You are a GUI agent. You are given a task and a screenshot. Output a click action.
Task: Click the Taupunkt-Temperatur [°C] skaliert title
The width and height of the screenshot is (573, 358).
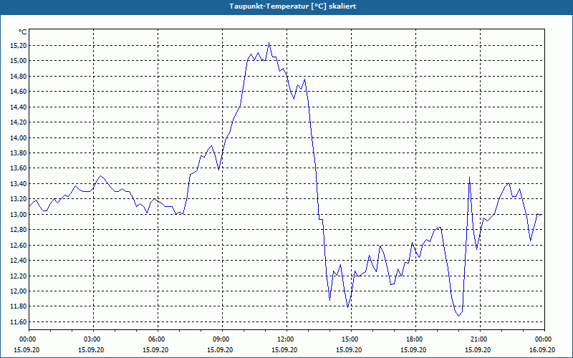[293, 6]
